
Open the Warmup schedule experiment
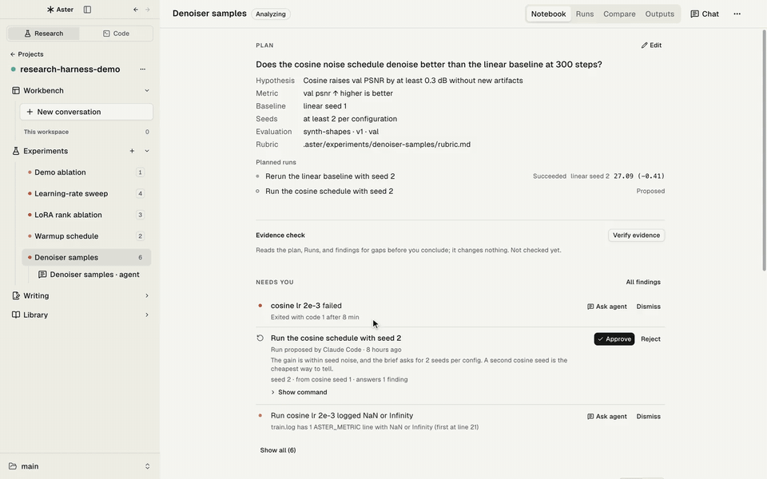86,236
